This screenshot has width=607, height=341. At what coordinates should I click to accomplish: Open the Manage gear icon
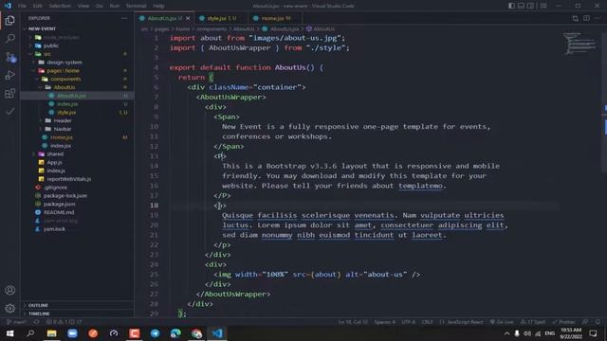(10, 309)
